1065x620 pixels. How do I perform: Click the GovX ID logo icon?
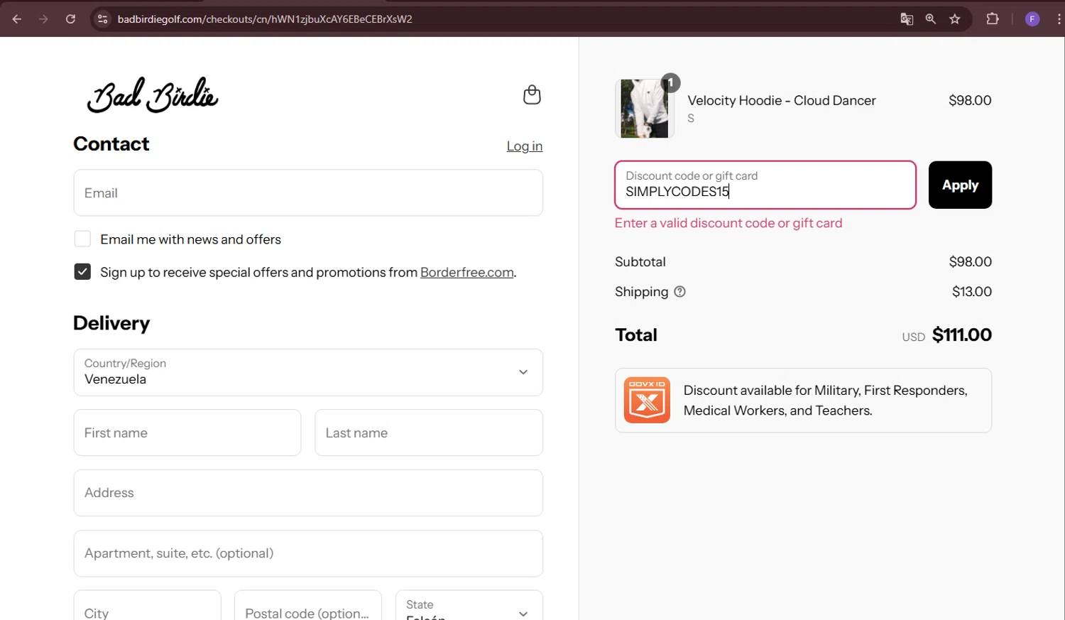647,400
